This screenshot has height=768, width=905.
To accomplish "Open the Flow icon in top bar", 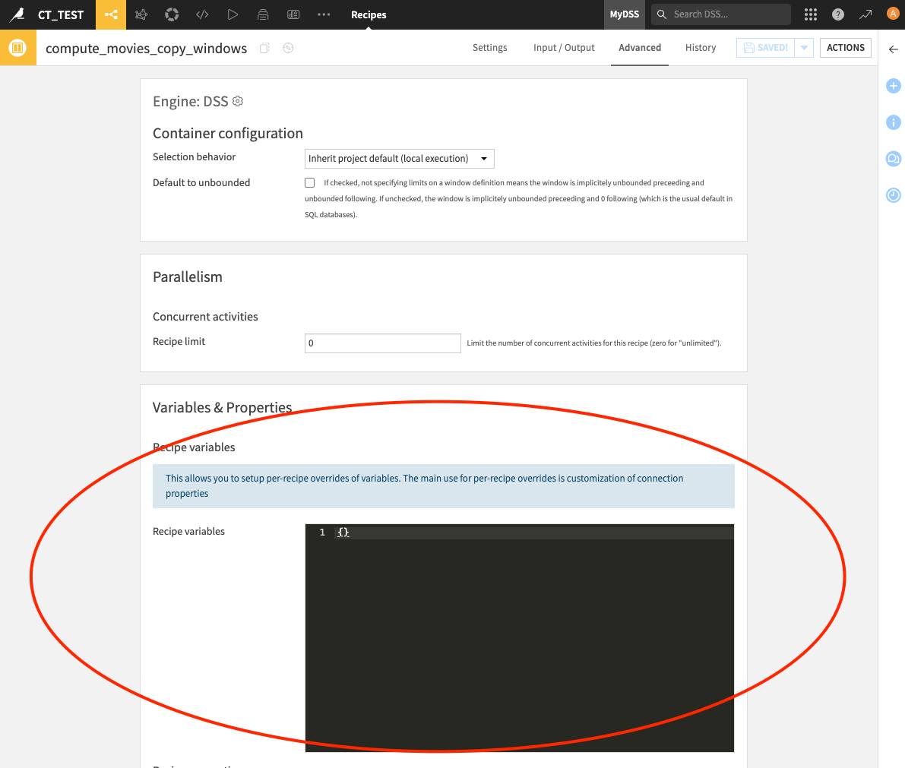I will click(111, 14).
